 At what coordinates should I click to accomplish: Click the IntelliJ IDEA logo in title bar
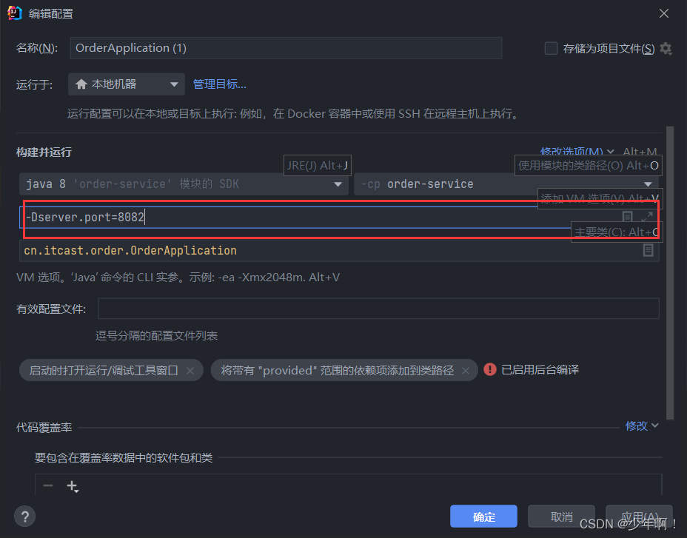[x=15, y=13]
